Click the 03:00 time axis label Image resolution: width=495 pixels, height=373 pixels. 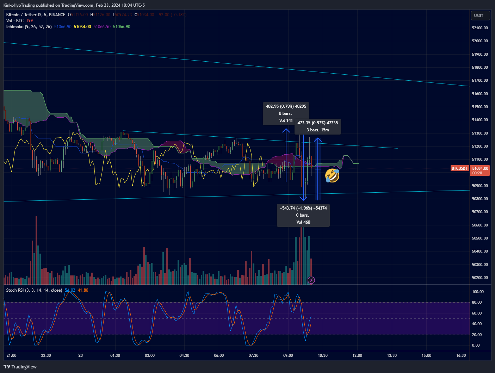point(150,355)
